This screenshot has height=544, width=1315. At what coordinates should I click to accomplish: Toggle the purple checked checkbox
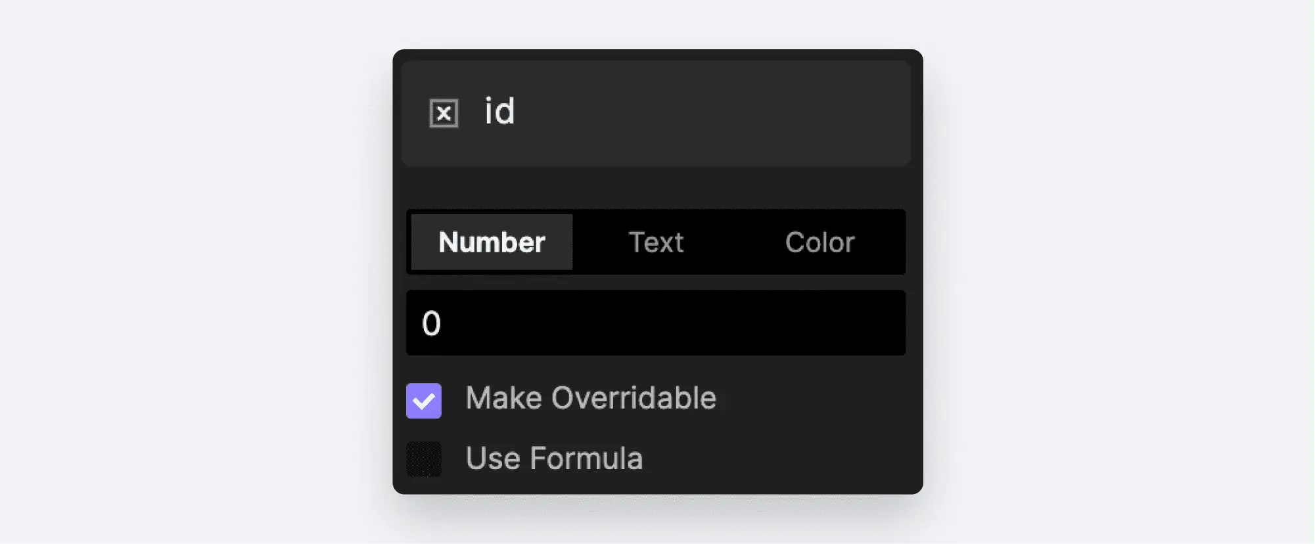click(424, 400)
